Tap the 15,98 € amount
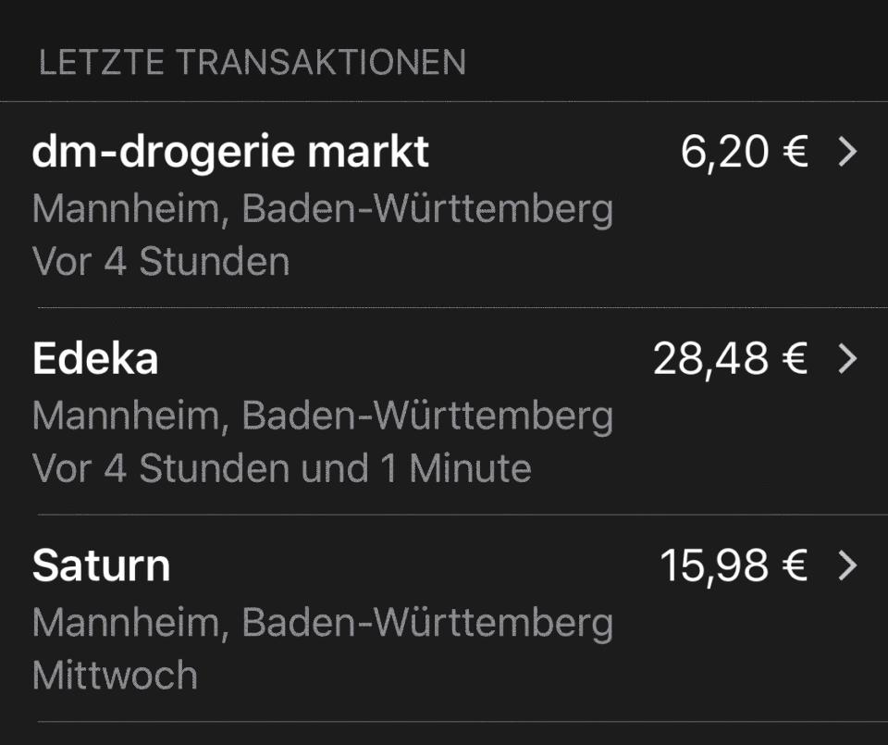 click(734, 565)
